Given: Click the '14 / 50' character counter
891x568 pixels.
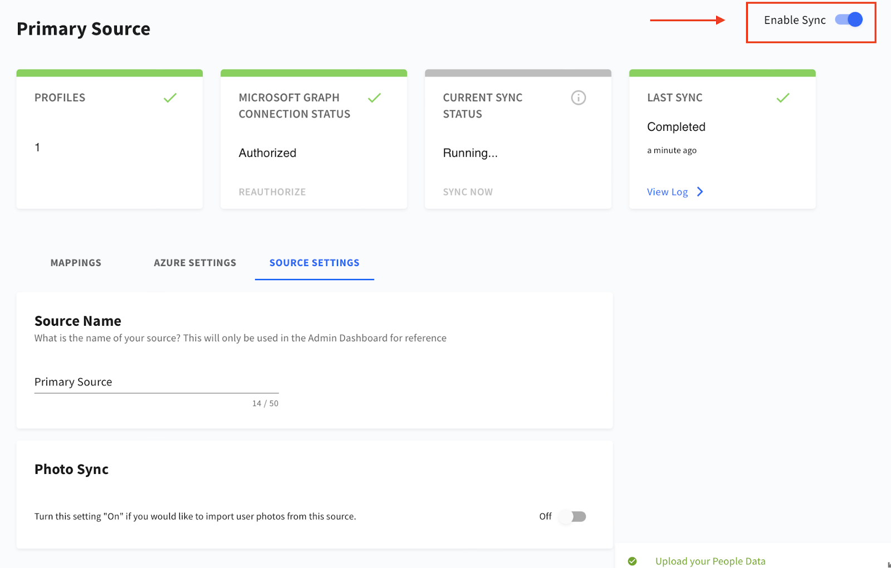Looking at the screenshot, I should tap(265, 403).
